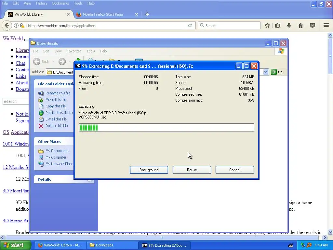The height and width of the screenshot is (250, 333).
Task: Click the extraction progress bar
Action: (x=166, y=128)
